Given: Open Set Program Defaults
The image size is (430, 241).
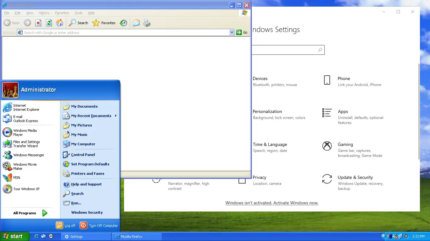Looking at the screenshot, I should click(90, 164).
